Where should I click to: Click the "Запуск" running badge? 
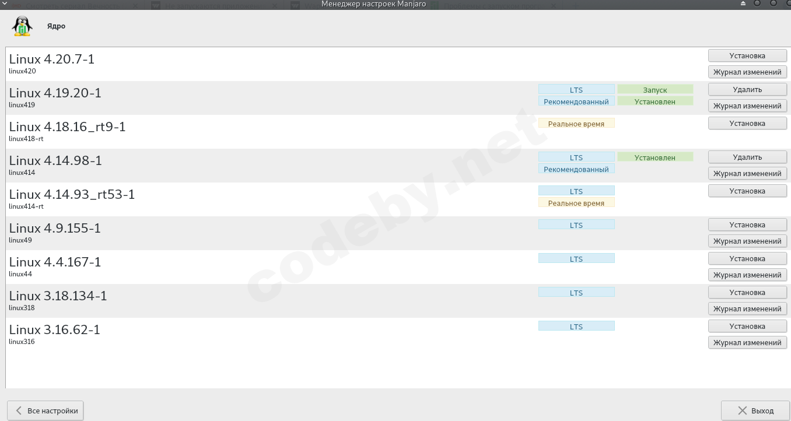[x=655, y=90]
